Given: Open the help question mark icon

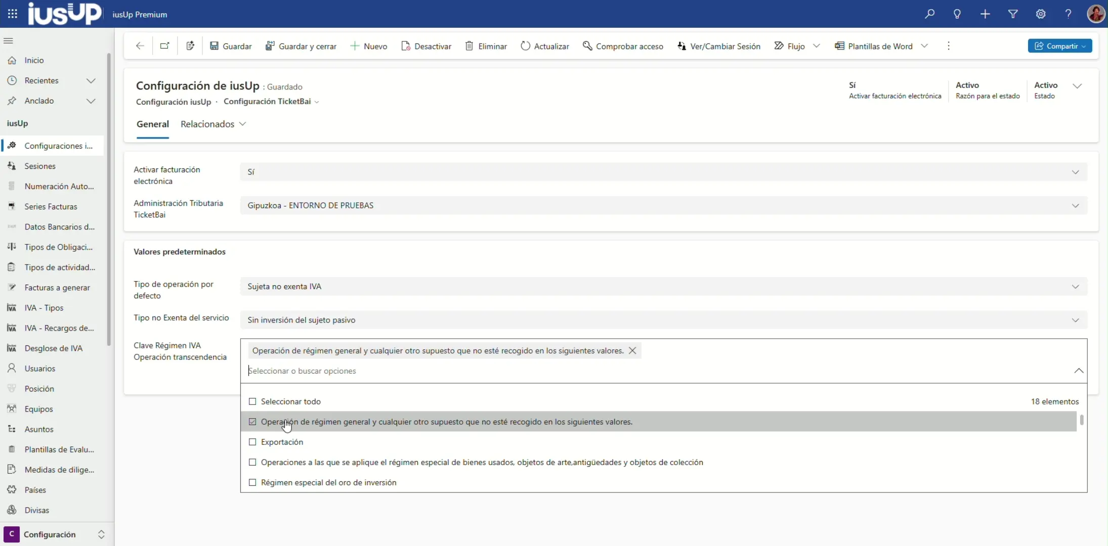Looking at the screenshot, I should (x=1068, y=14).
